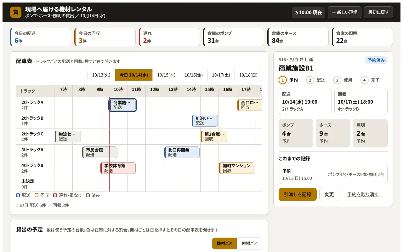Open the 第2倉庫… pickup block
Image resolution: width=403 pixels, height=252 pixels.
[x=214, y=136]
